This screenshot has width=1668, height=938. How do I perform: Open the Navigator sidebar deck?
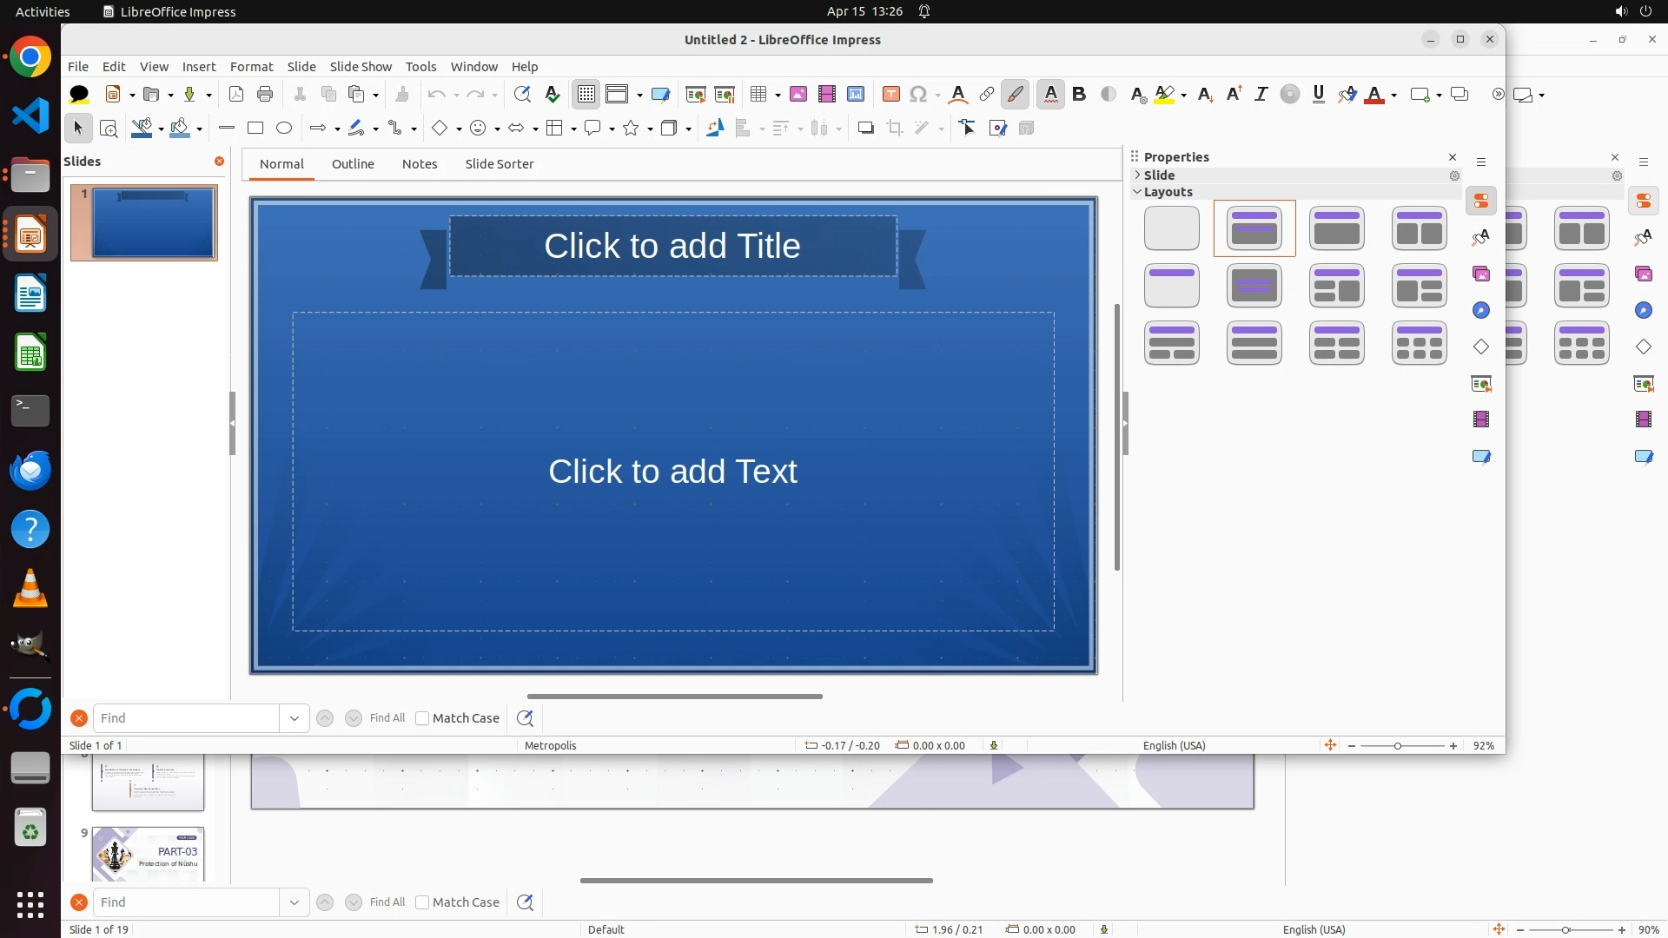(1481, 311)
